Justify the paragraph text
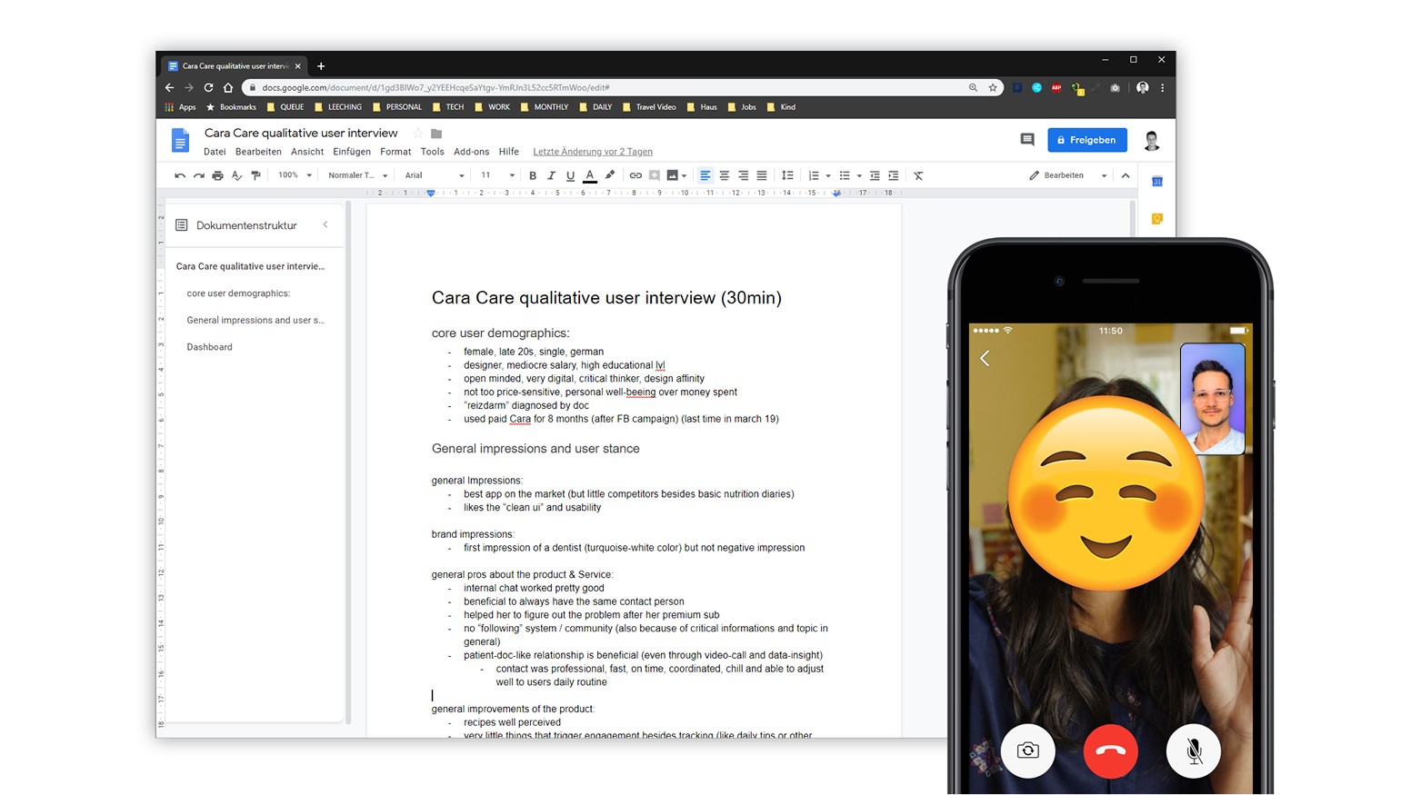1411x795 pixels. click(762, 175)
